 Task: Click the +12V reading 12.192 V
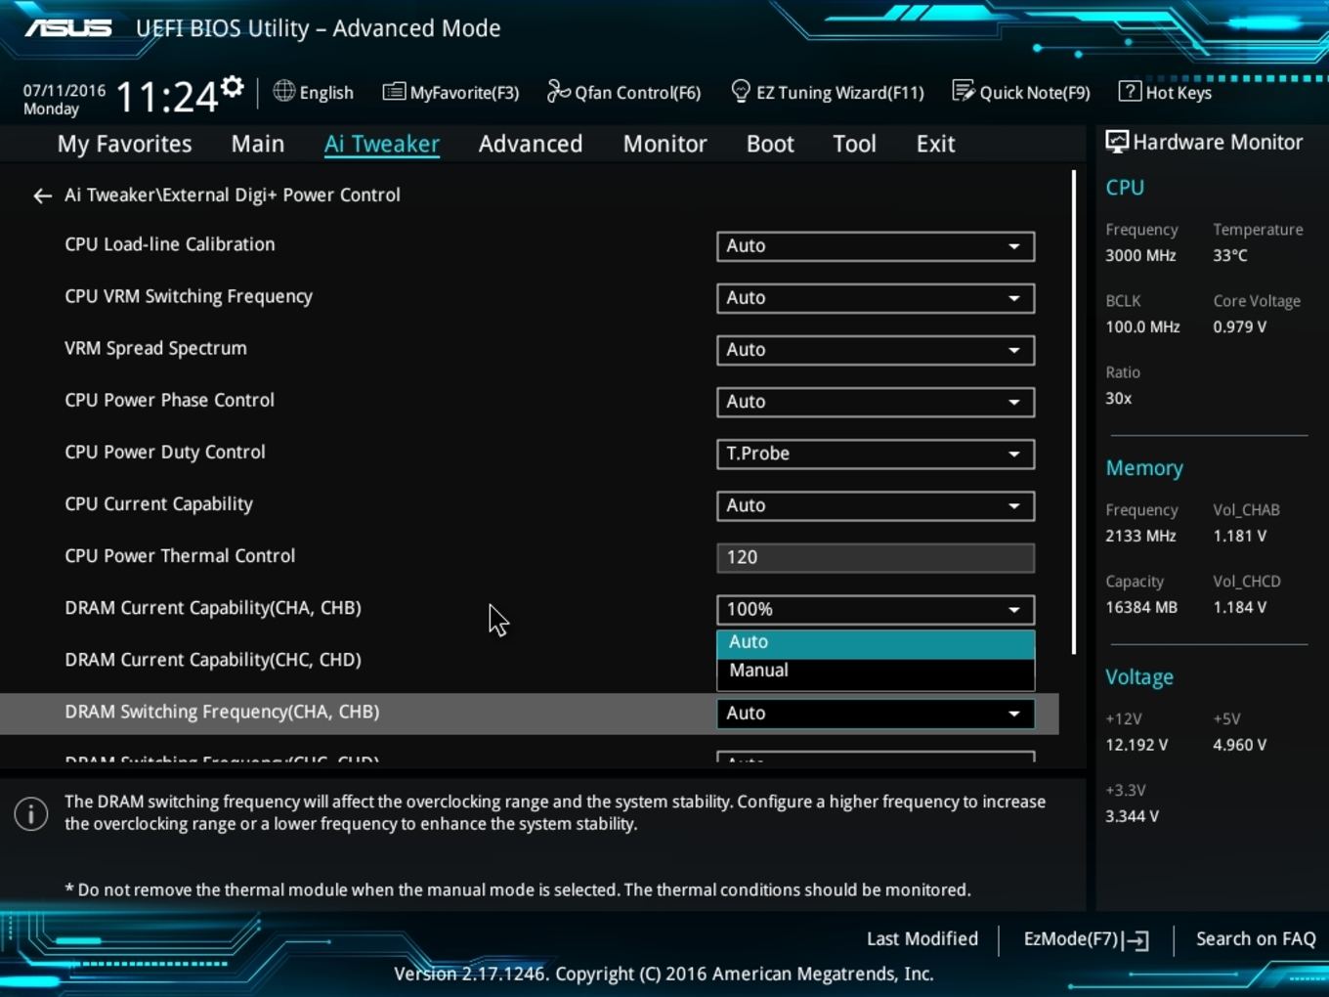(x=1136, y=745)
